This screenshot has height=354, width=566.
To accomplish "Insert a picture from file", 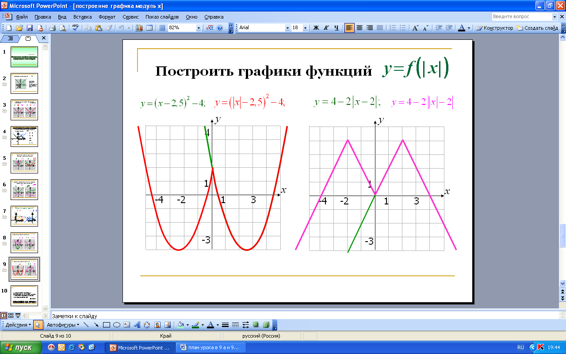I will 168,325.
